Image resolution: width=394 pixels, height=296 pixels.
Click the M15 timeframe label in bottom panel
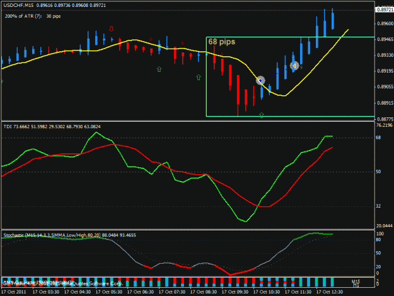(x=356, y=281)
